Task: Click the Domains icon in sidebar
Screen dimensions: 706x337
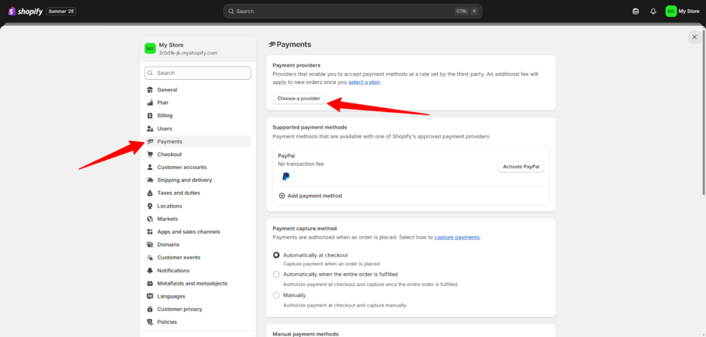Action: click(150, 245)
